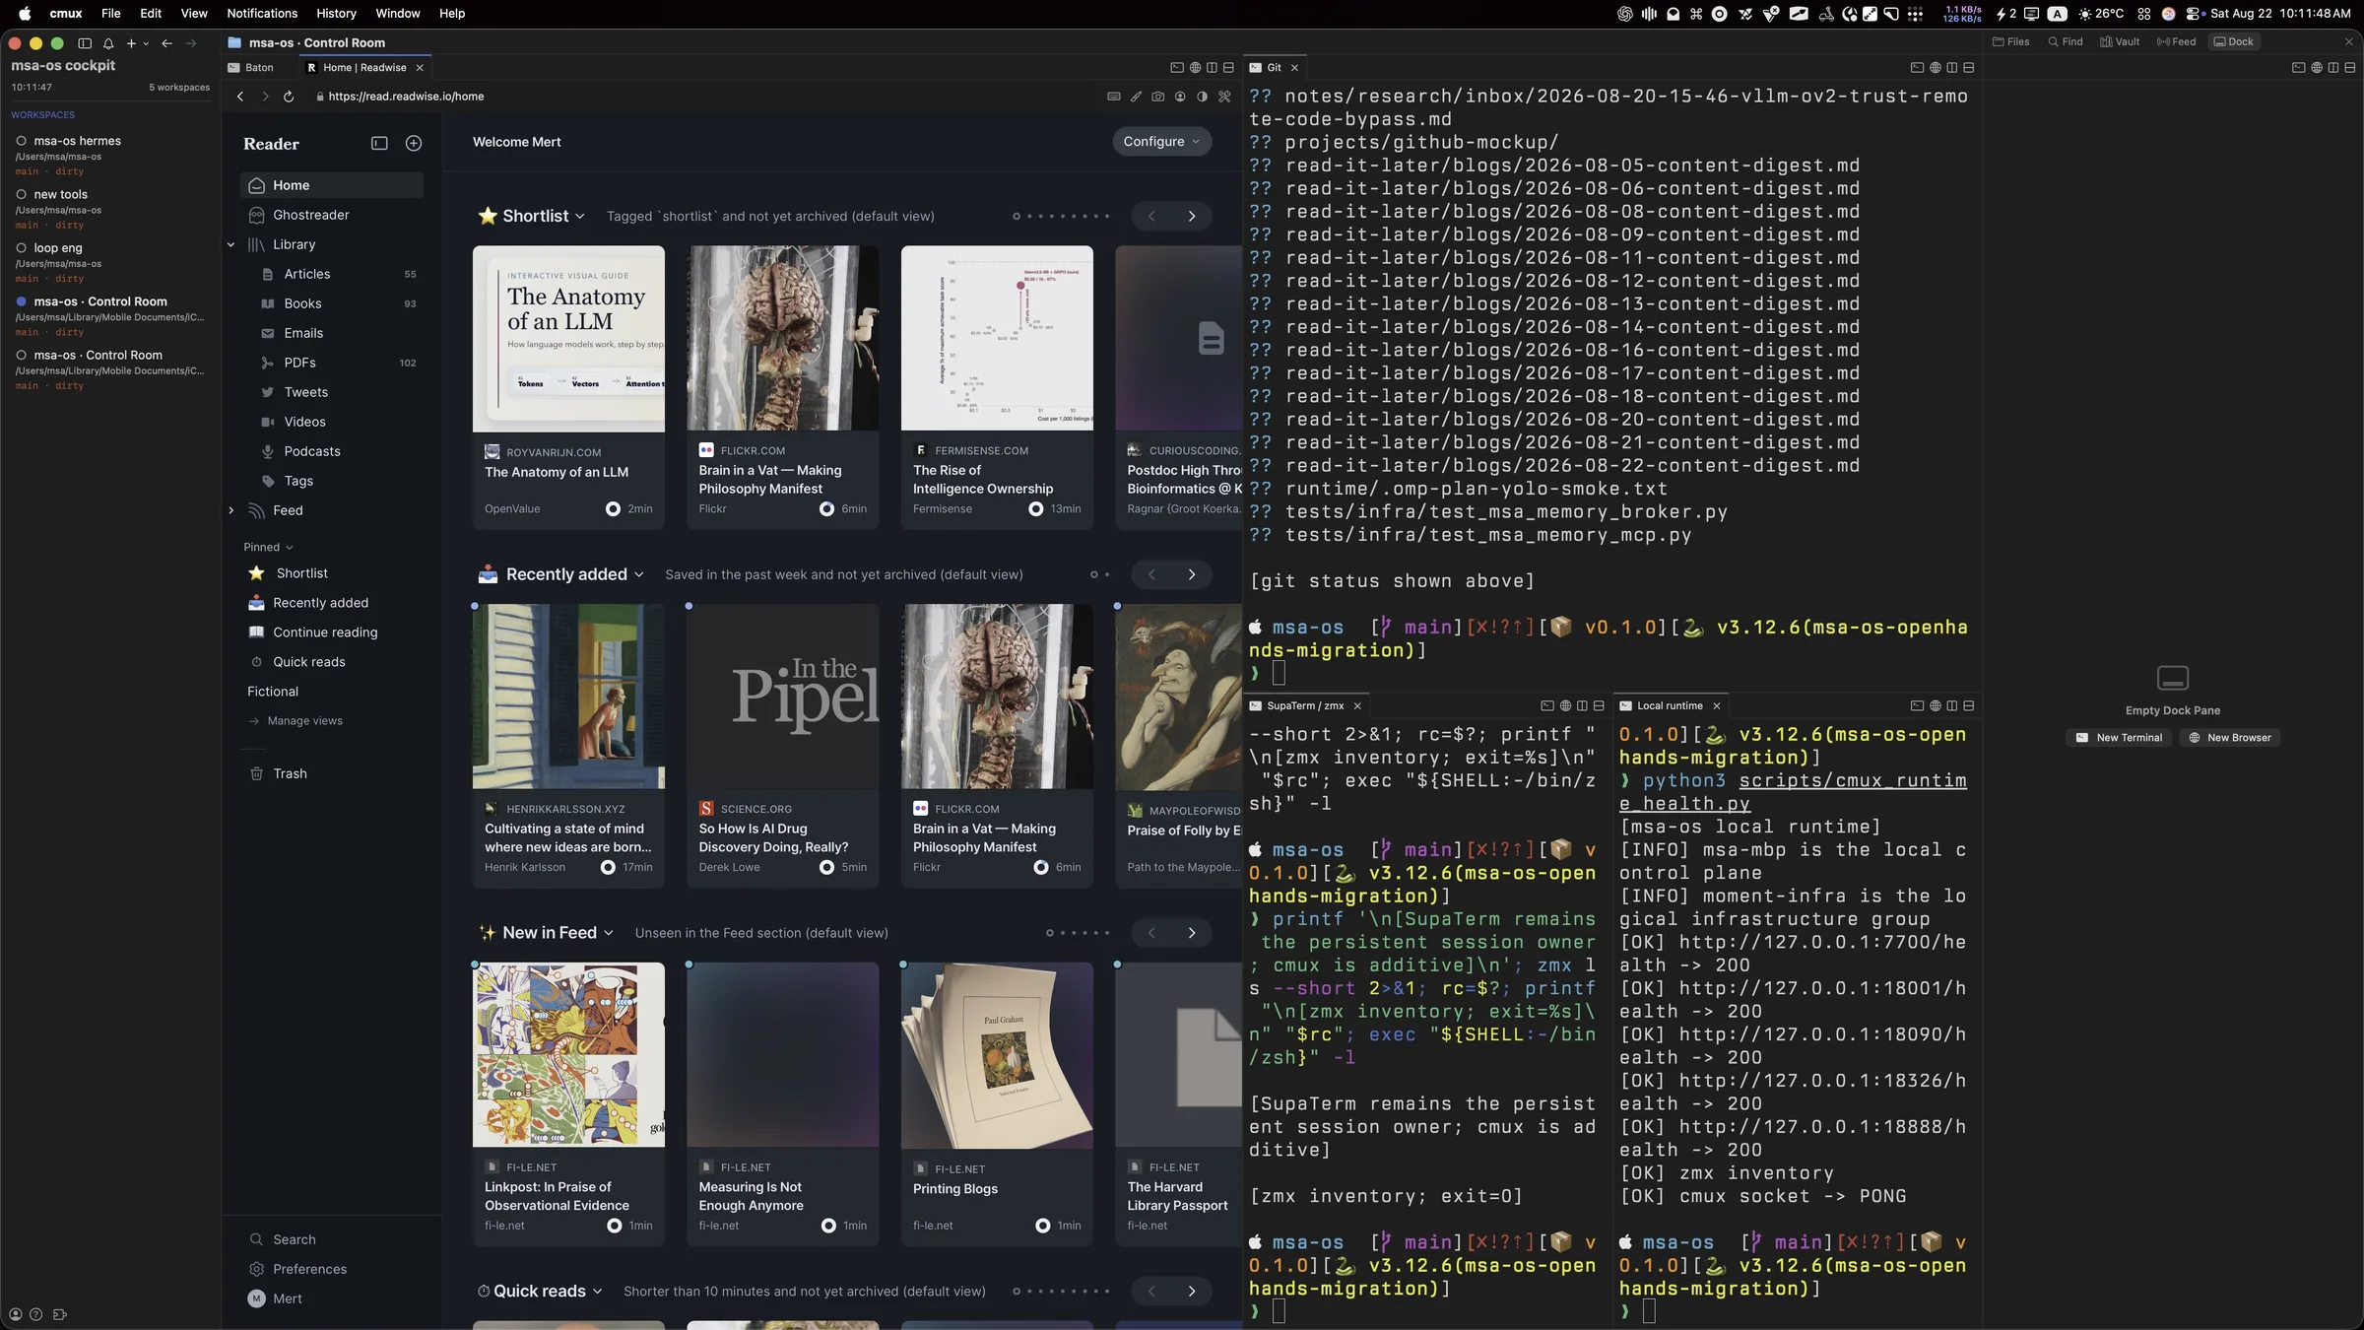Toggle the browser dark-mode half-circle icon
2364x1330 pixels.
[1202, 97]
